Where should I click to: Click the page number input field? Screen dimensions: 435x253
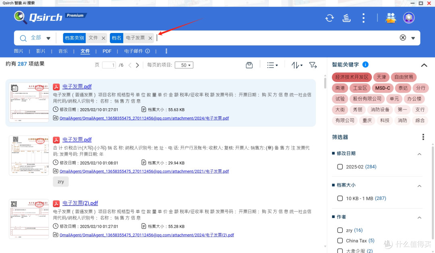(109, 65)
